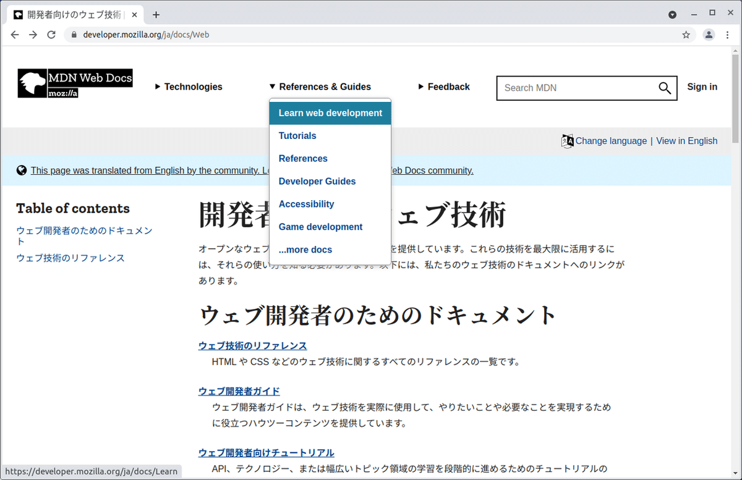Click the Change language globe icon
The height and width of the screenshot is (480, 742).
click(x=567, y=141)
